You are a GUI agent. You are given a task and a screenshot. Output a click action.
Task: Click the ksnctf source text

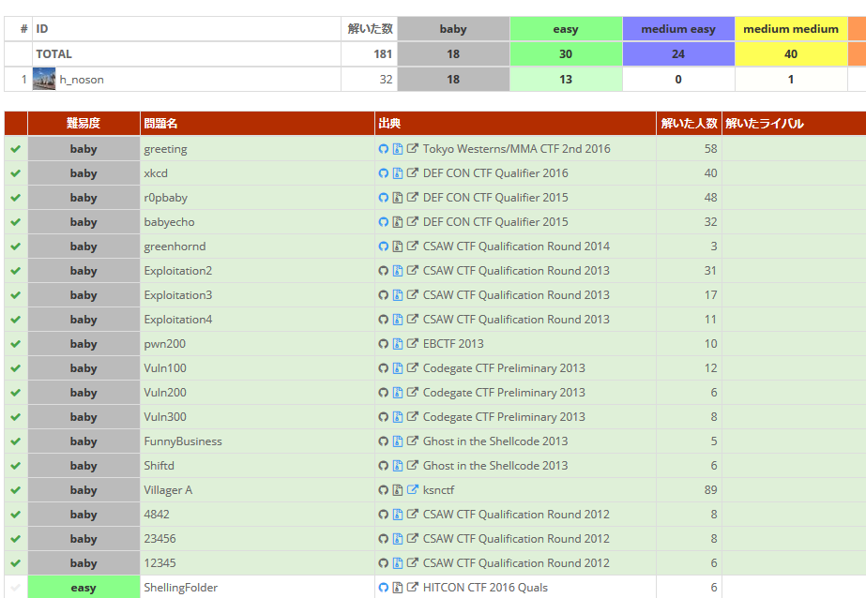[x=438, y=490]
